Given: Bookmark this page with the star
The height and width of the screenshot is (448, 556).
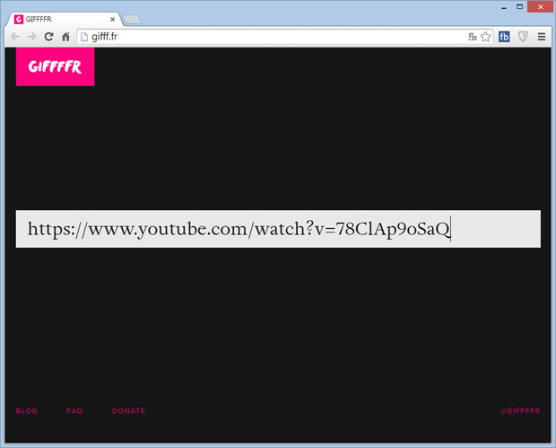Looking at the screenshot, I should tap(485, 37).
